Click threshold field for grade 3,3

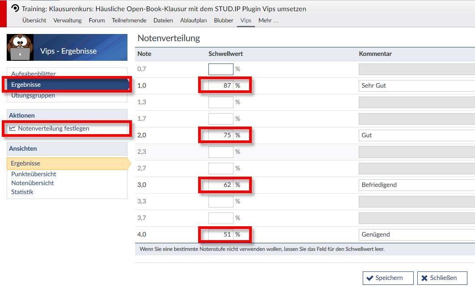tap(221, 201)
